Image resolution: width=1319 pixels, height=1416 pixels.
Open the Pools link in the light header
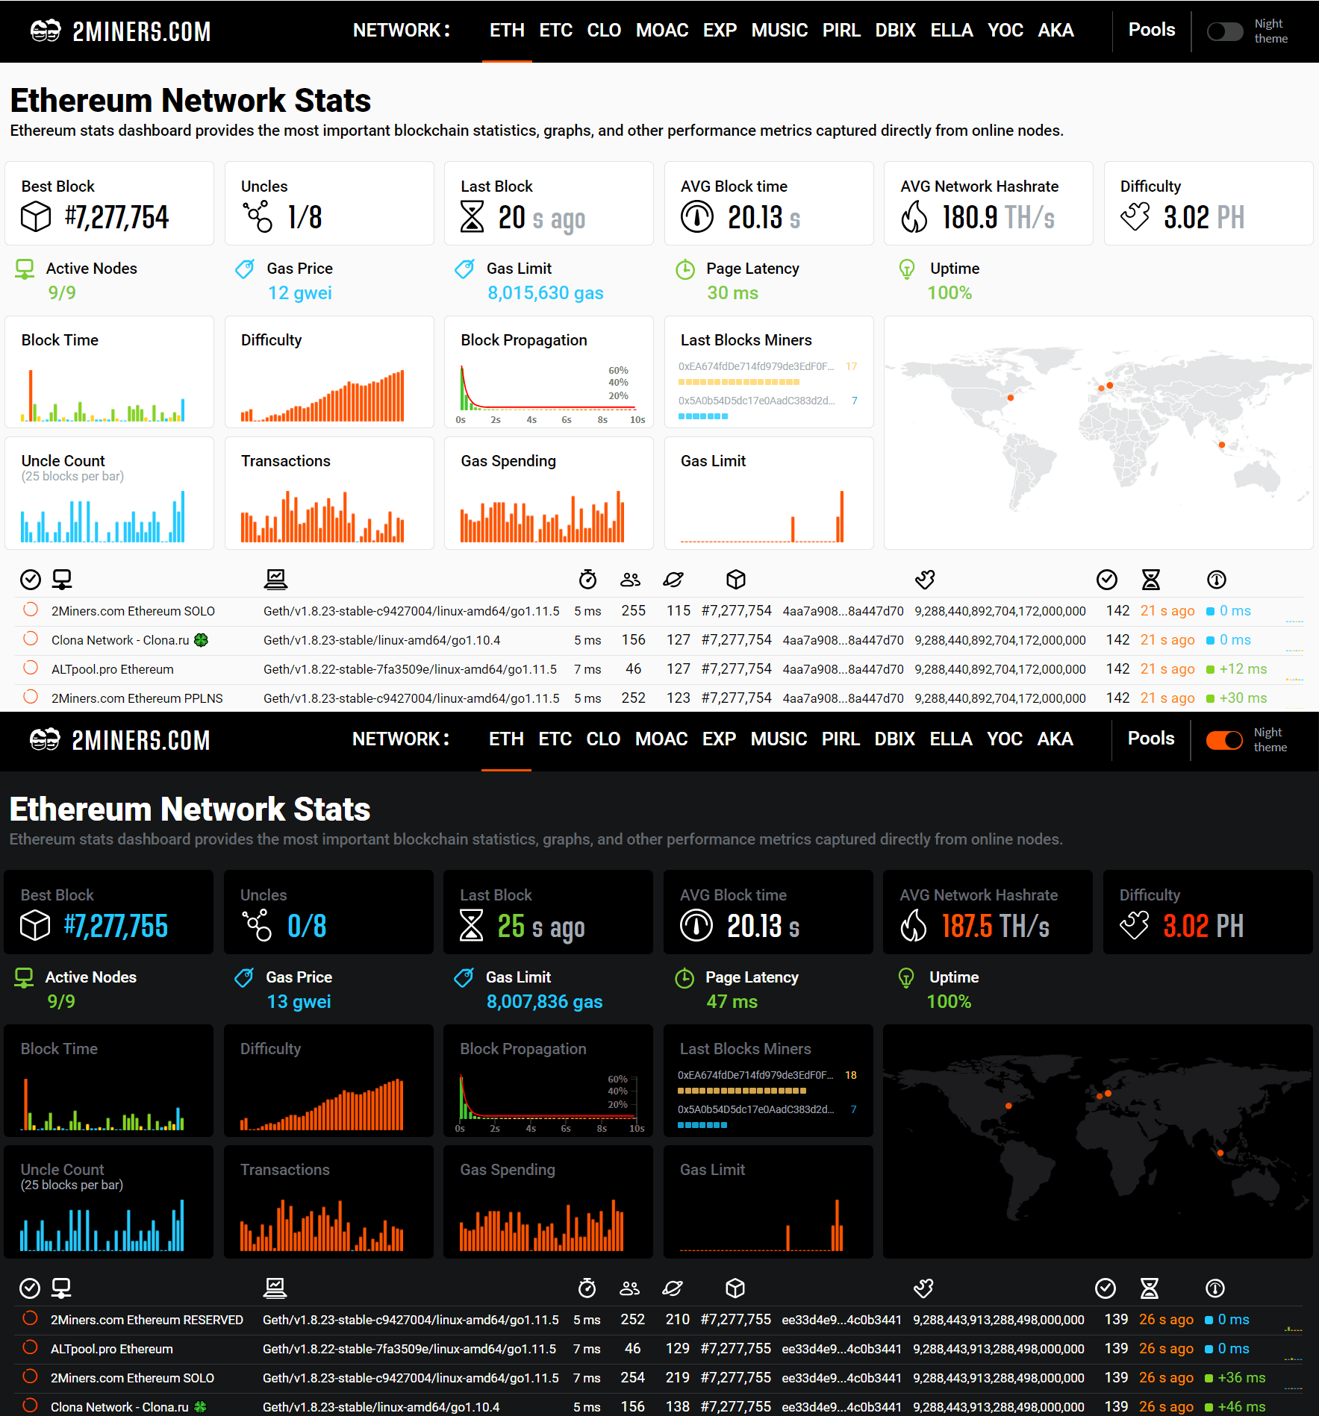(x=1151, y=30)
